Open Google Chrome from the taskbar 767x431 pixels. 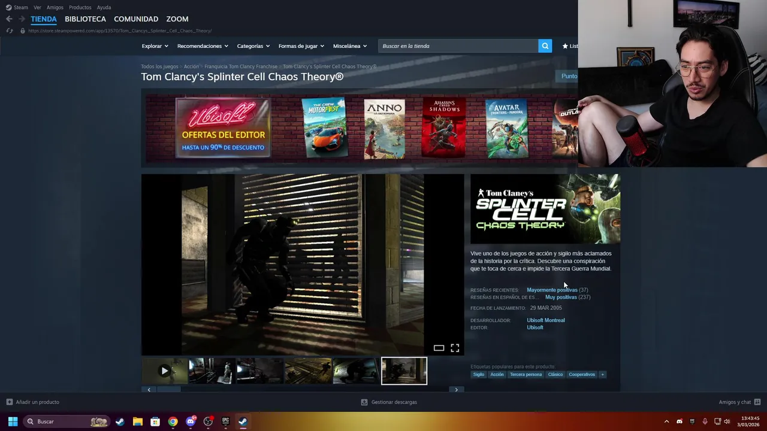173,421
